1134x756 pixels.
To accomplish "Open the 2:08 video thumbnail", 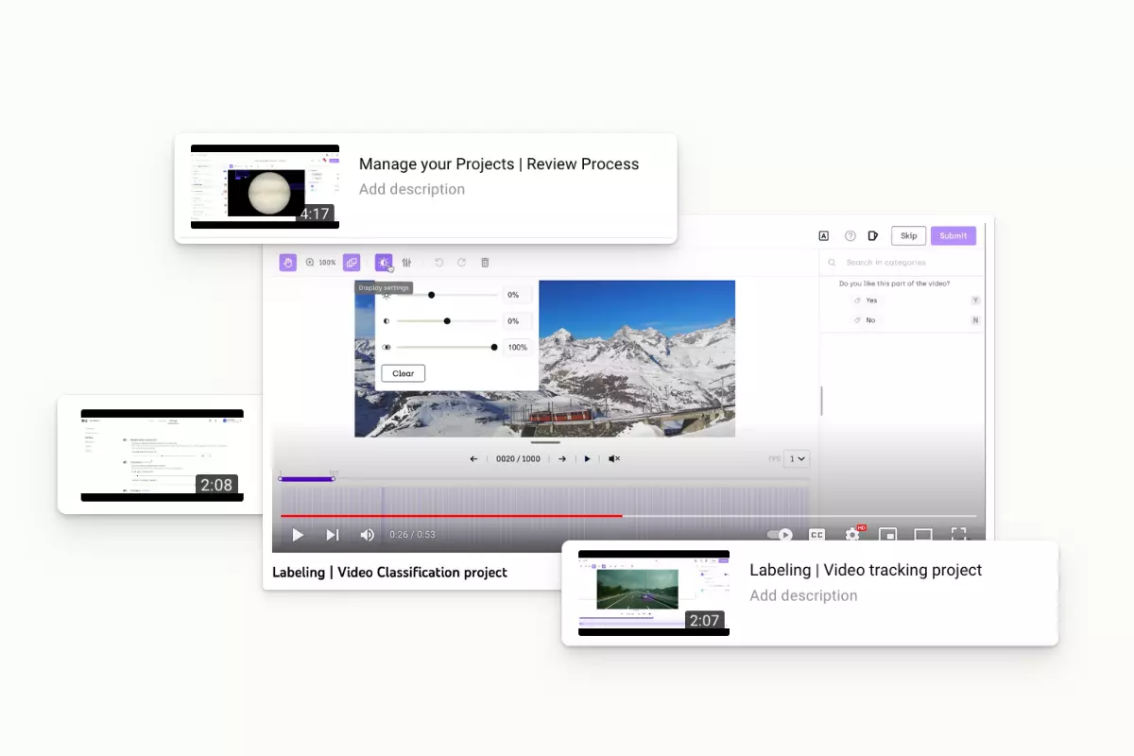I will [x=162, y=455].
